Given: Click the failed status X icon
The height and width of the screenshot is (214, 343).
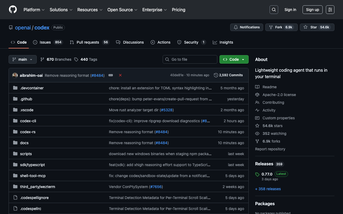Looking at the screenshot, I should [x=120, y=75].
